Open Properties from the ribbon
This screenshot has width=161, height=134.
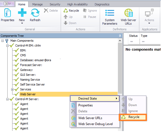8,15
